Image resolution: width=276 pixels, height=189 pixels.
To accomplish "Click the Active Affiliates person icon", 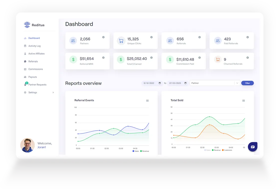I will pyautogui.click(x=25, y=54).
